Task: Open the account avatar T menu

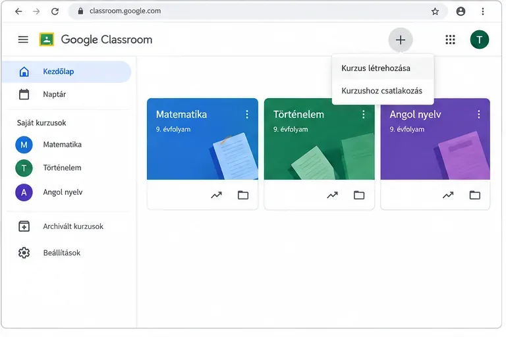Action: tap(479, 39)
